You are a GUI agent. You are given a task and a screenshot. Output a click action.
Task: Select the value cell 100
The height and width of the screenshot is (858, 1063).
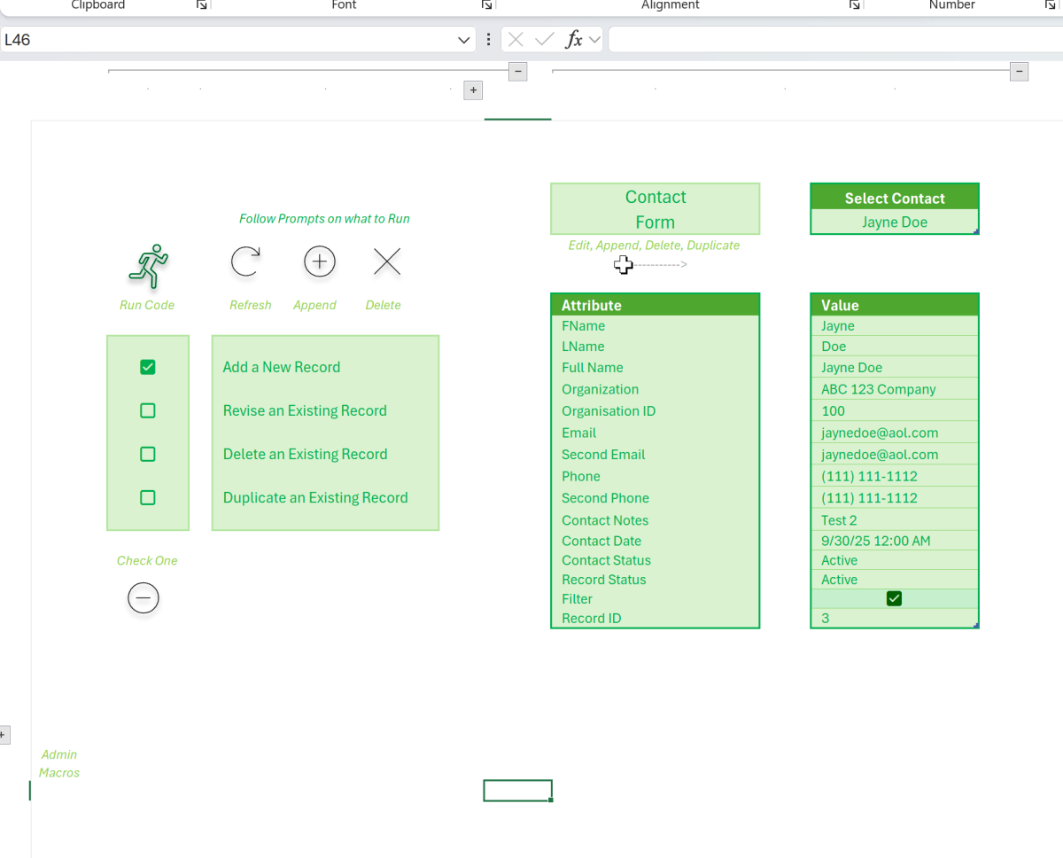point(895,411)
